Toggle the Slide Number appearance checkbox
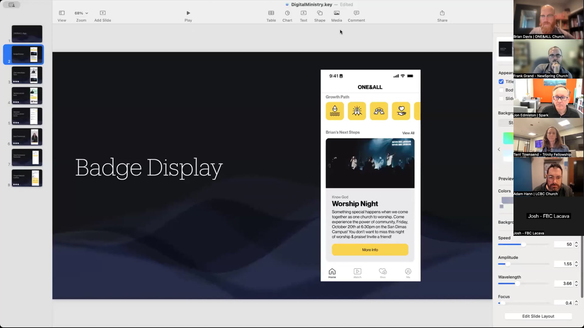 click(x=501, y=98)
